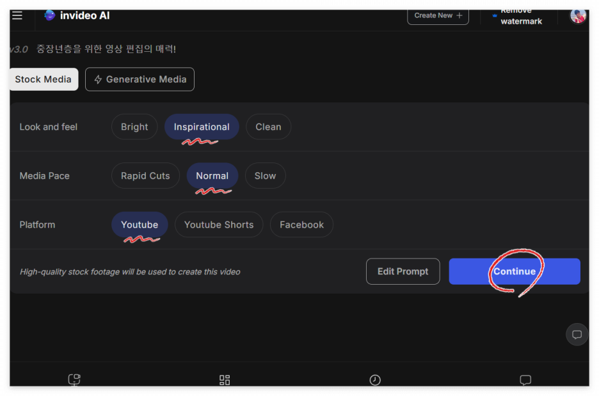
Task: Open the hamburger menu icon
Action: (x=17, y=15)
